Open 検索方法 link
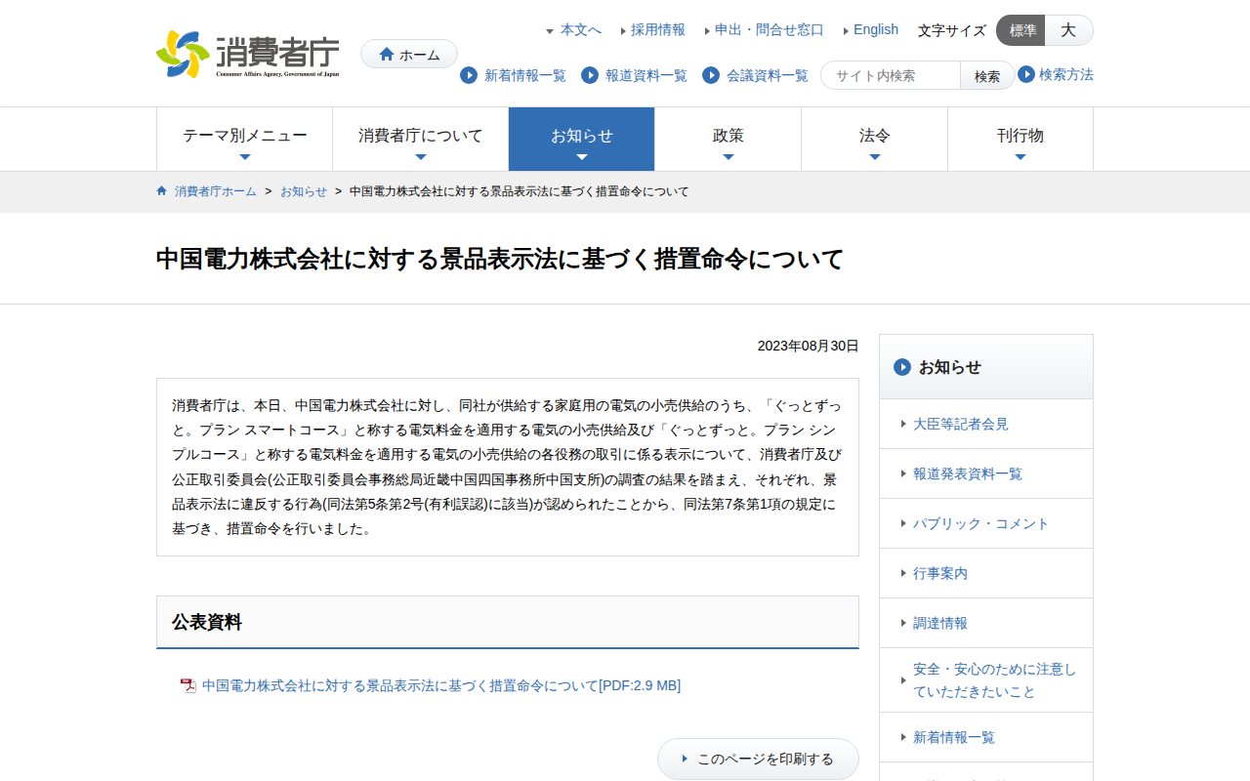 click(x=1066, y=74)
